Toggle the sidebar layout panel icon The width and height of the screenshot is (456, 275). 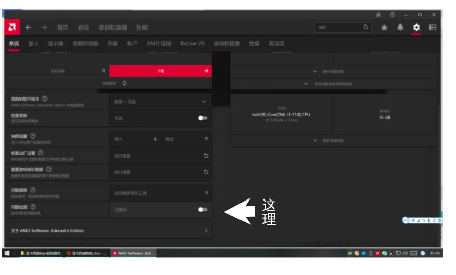click(433, 28)
